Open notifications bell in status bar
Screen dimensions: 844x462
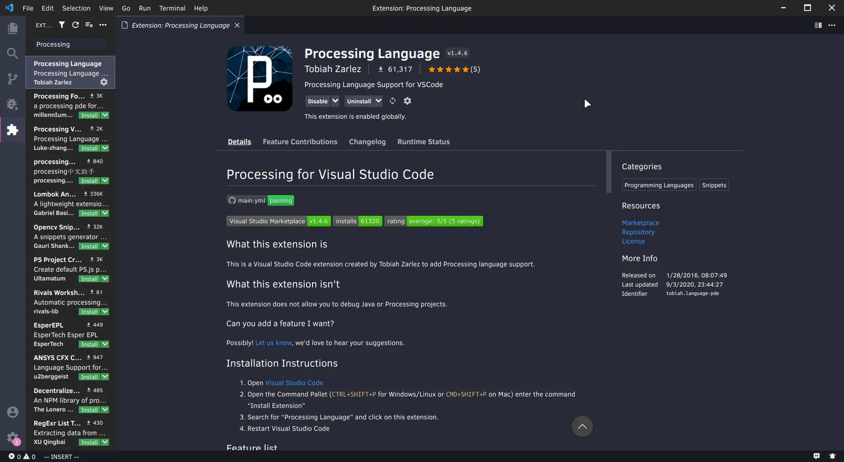tap(832, 456)
